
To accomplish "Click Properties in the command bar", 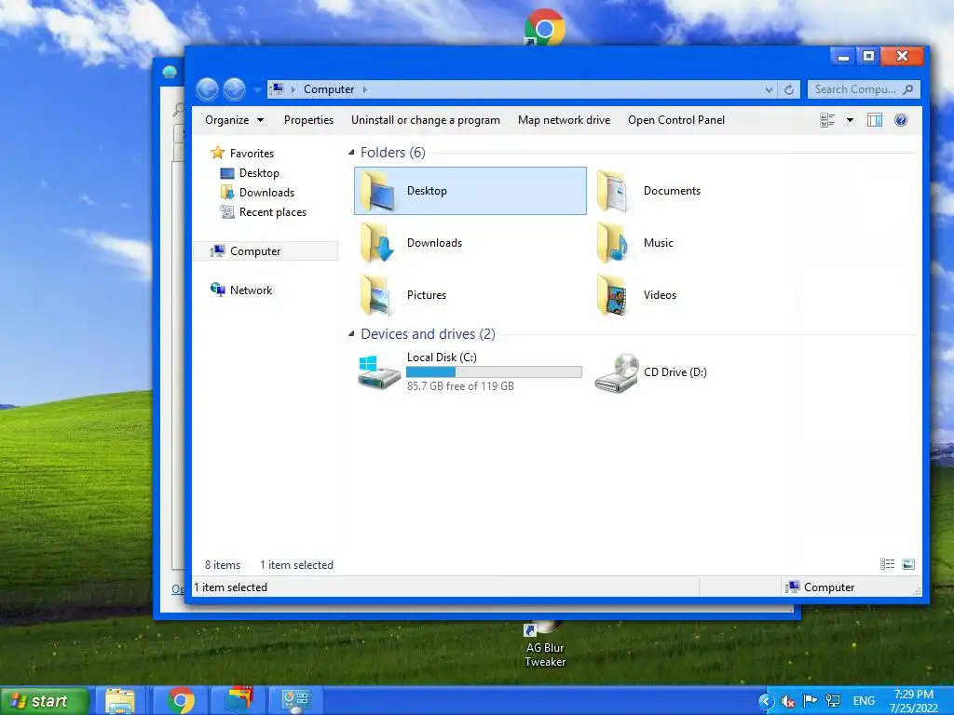I will (308, 120).
